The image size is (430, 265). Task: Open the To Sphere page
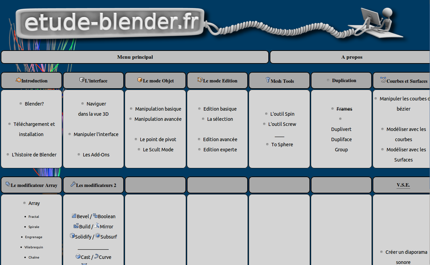[282, 144]
